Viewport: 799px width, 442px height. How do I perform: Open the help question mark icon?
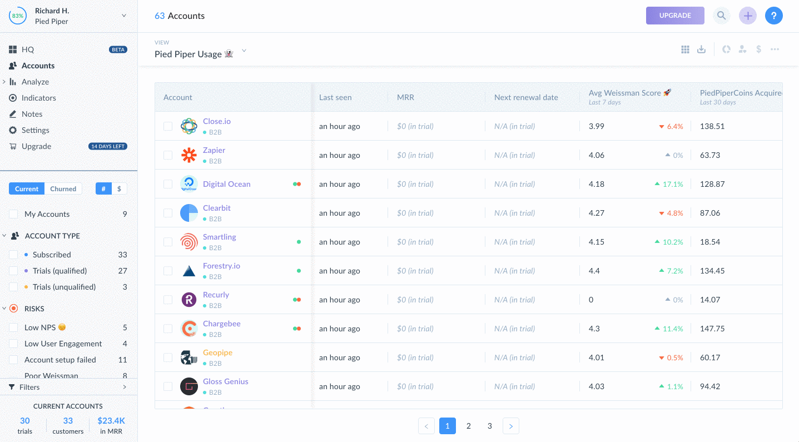774,16
